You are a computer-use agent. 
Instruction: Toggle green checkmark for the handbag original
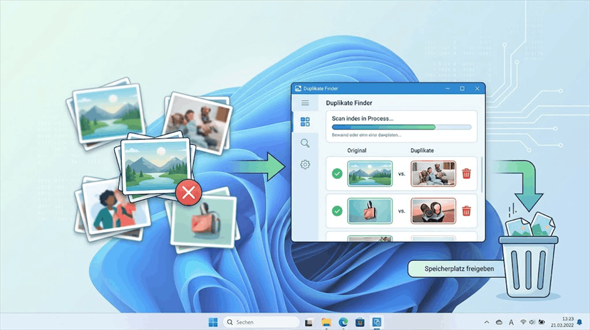[337, 211]
